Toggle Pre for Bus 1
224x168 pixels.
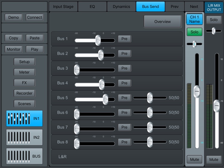125,39
